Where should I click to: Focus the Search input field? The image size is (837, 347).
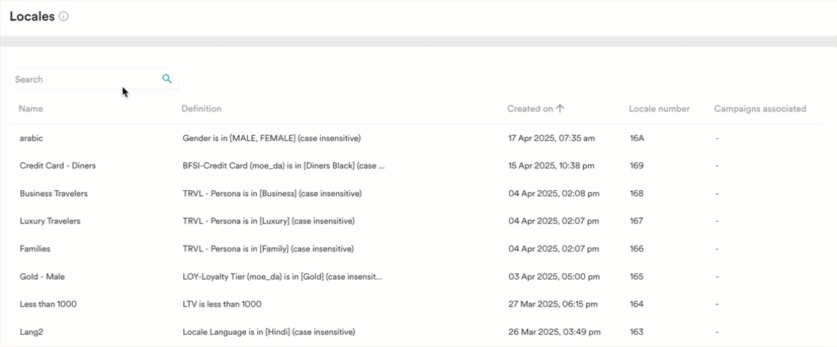pyautogui.click(x=94, y=79)
